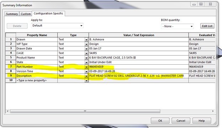Click the 6 BAY BACKPLANE CAGE value cell
Screen dimensions: 222x128
(139, 58)
